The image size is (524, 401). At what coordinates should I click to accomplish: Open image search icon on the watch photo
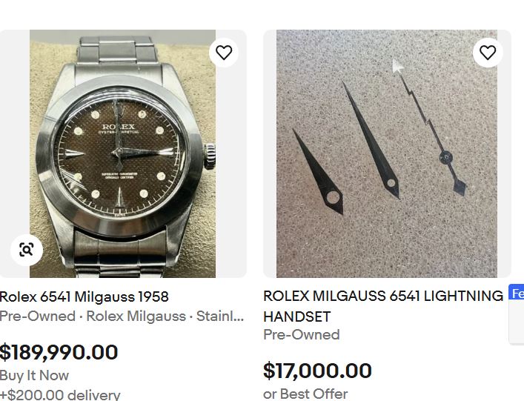pos(27,250)
